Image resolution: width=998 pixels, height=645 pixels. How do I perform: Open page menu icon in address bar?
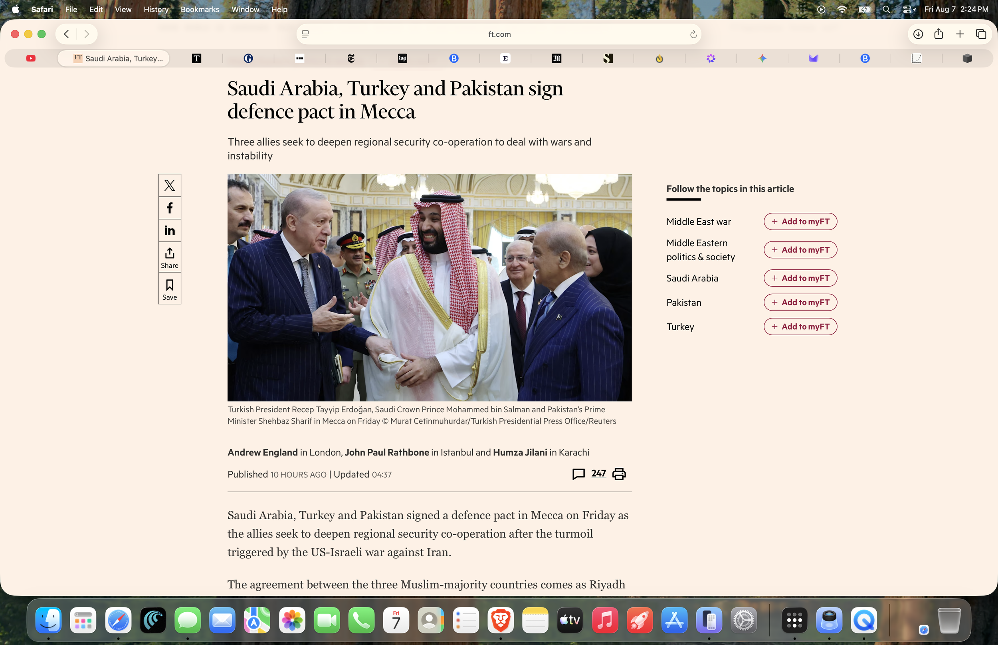coord(305,34)
